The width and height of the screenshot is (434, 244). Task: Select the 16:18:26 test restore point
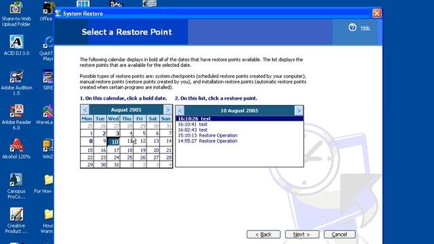[239, 119]
